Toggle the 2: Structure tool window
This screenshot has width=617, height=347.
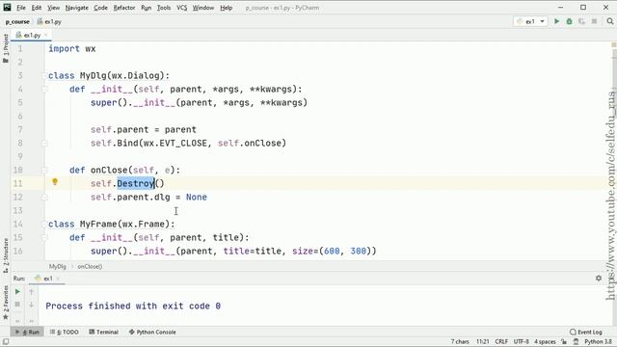6,255
